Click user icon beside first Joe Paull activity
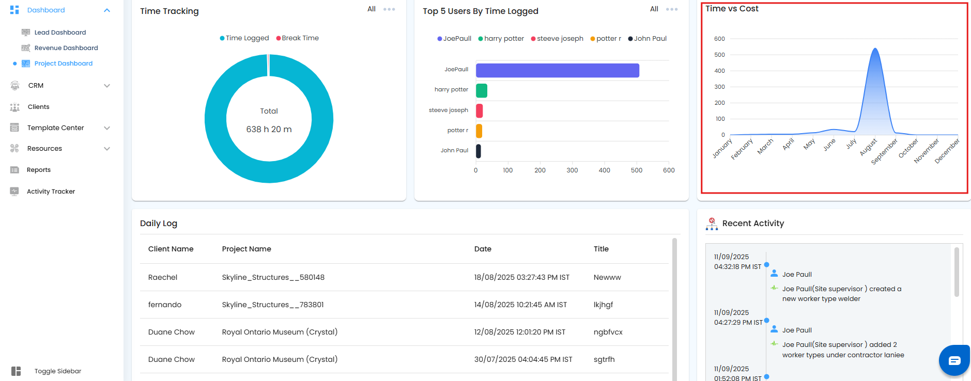971x381 pixels. 774,274
